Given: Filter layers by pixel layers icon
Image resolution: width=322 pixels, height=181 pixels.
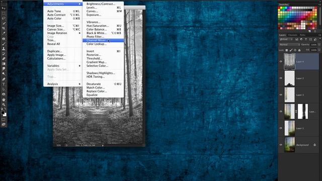Looking at the screenshot, I should click(297, 39).
